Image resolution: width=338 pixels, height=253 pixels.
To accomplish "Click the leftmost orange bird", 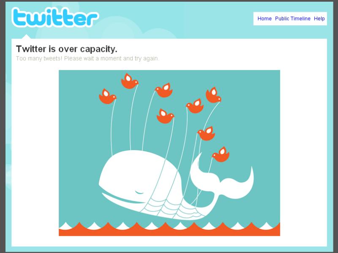I will (x=107, y=97).
